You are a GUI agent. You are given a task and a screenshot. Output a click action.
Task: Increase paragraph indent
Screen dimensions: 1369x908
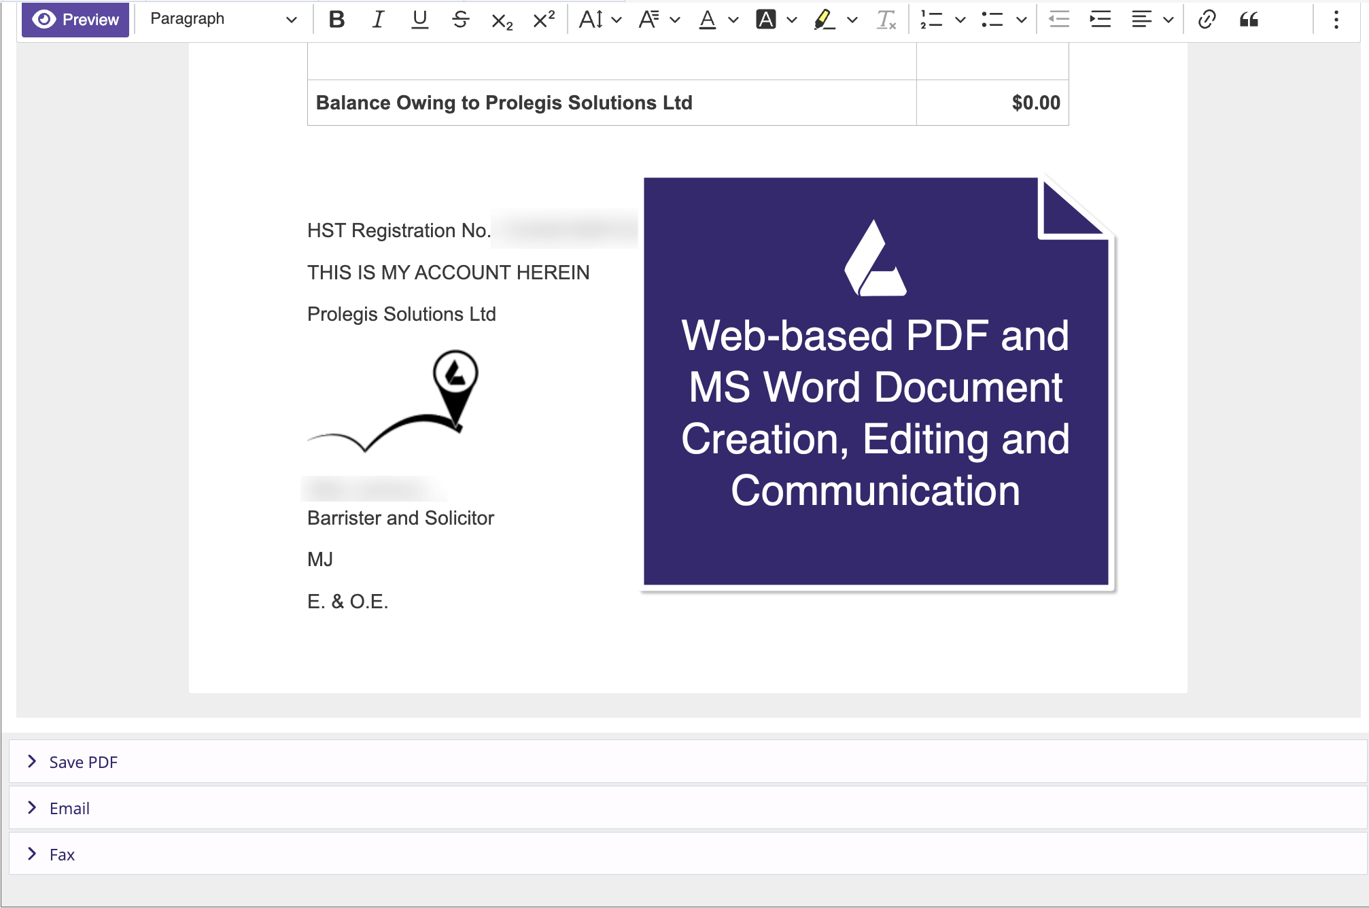click(1100, 20)
